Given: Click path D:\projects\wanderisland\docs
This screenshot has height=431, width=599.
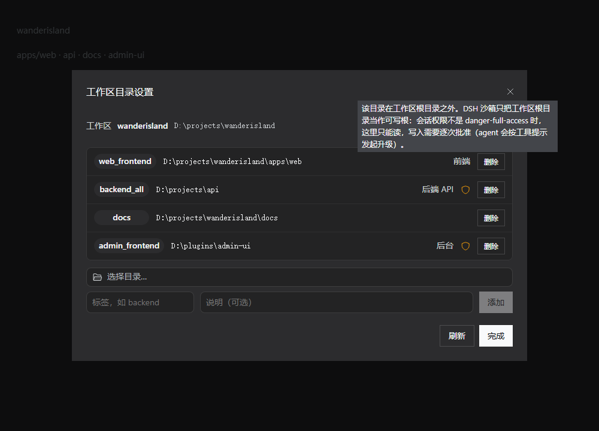Looking at the screenshot, I should click(x=217, y=218).
